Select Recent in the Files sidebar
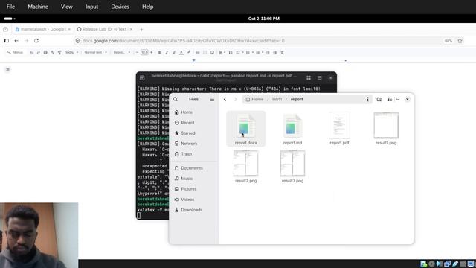 coord(193,122)
